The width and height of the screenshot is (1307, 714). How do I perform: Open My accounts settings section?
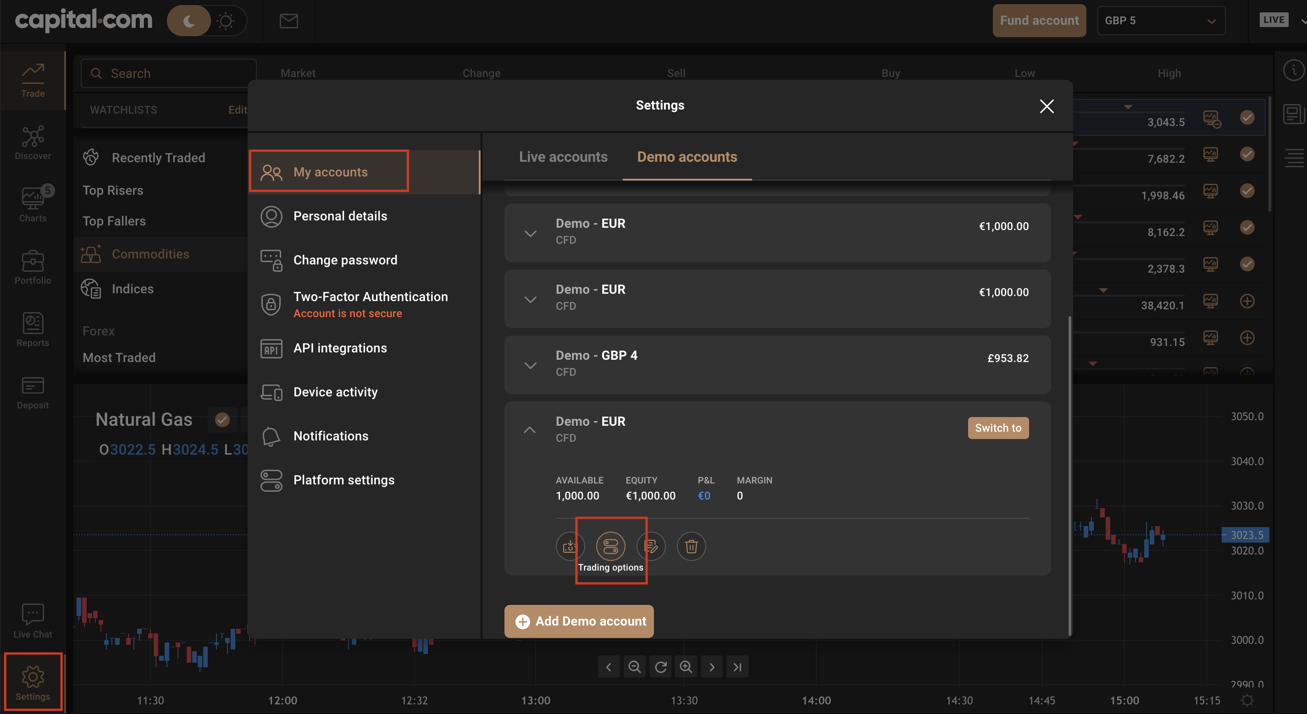[x=364, y=172]
